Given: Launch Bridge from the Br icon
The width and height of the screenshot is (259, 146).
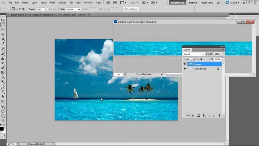Looking at the screenshot, I should 108,3.
